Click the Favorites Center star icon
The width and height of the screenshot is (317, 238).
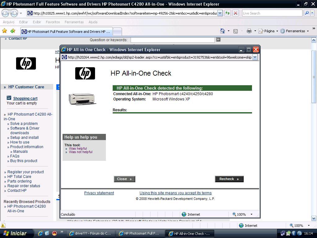pyautogui.click(x=4, y=31)
